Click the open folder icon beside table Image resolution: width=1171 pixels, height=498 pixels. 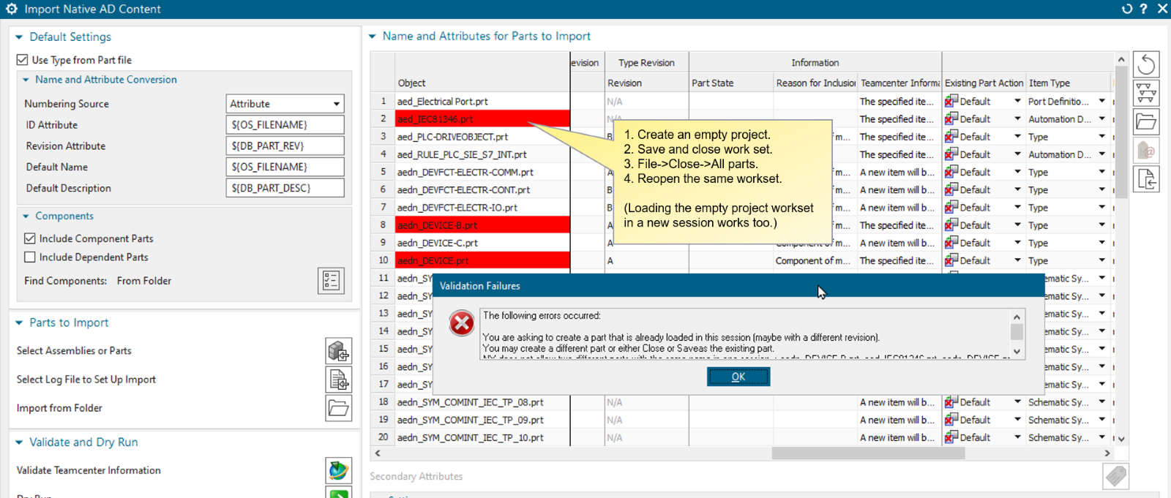[1146, 122]
